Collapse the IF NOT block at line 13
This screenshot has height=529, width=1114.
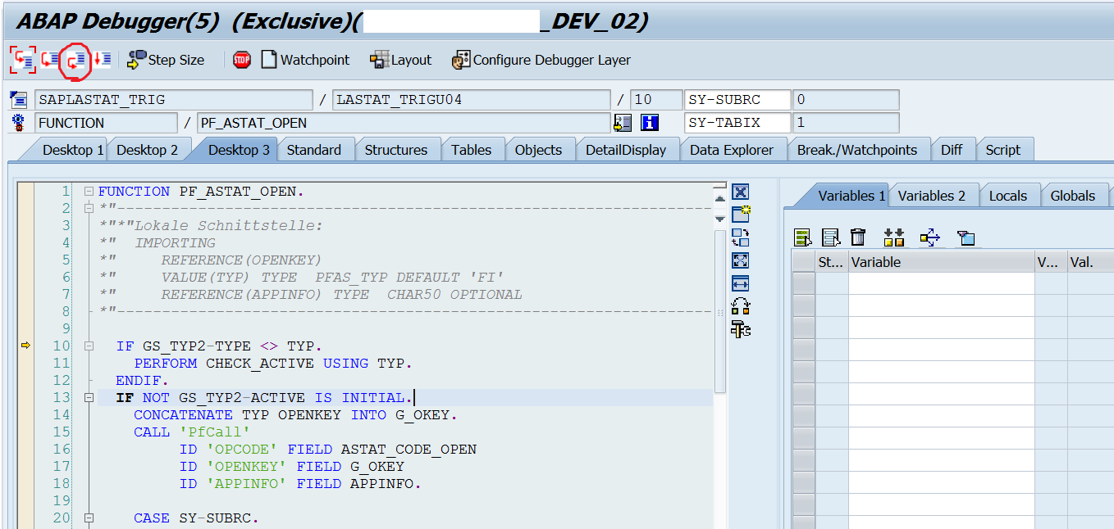(x=89, y=398)
